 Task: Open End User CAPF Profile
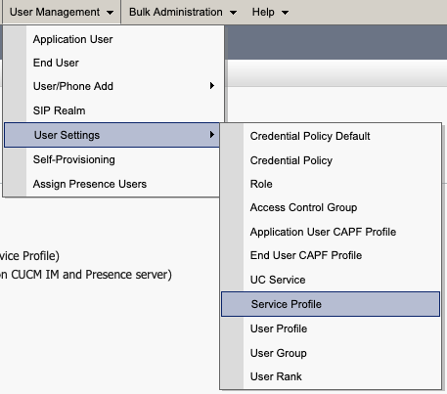point(331,255)
